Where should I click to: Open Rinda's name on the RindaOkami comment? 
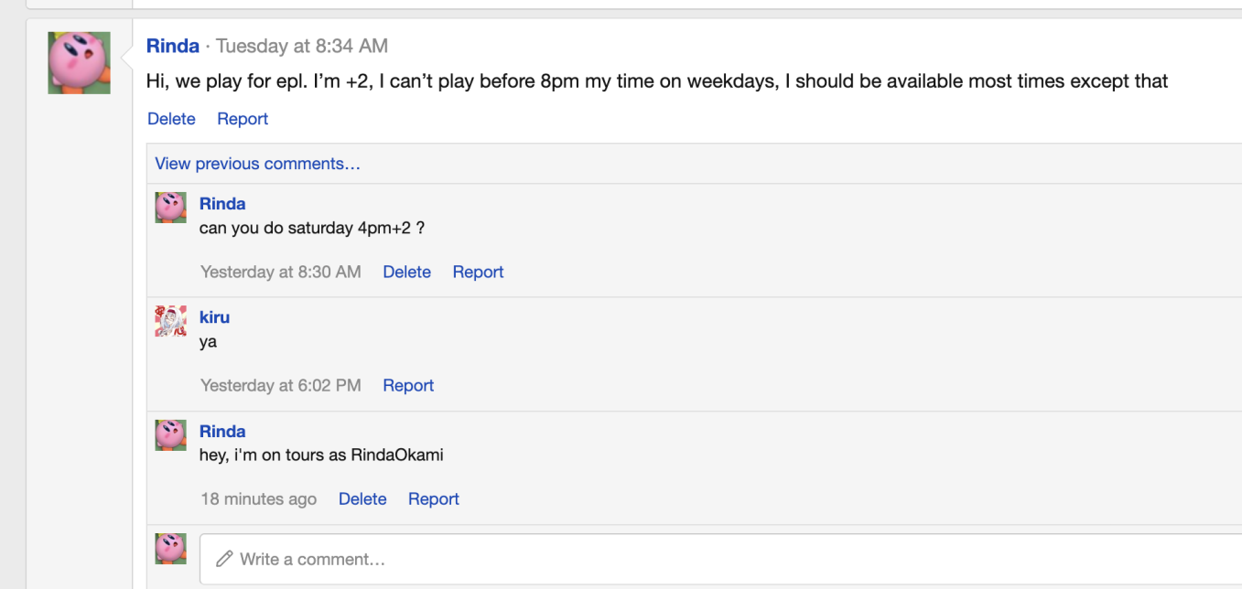coord(222,431)
